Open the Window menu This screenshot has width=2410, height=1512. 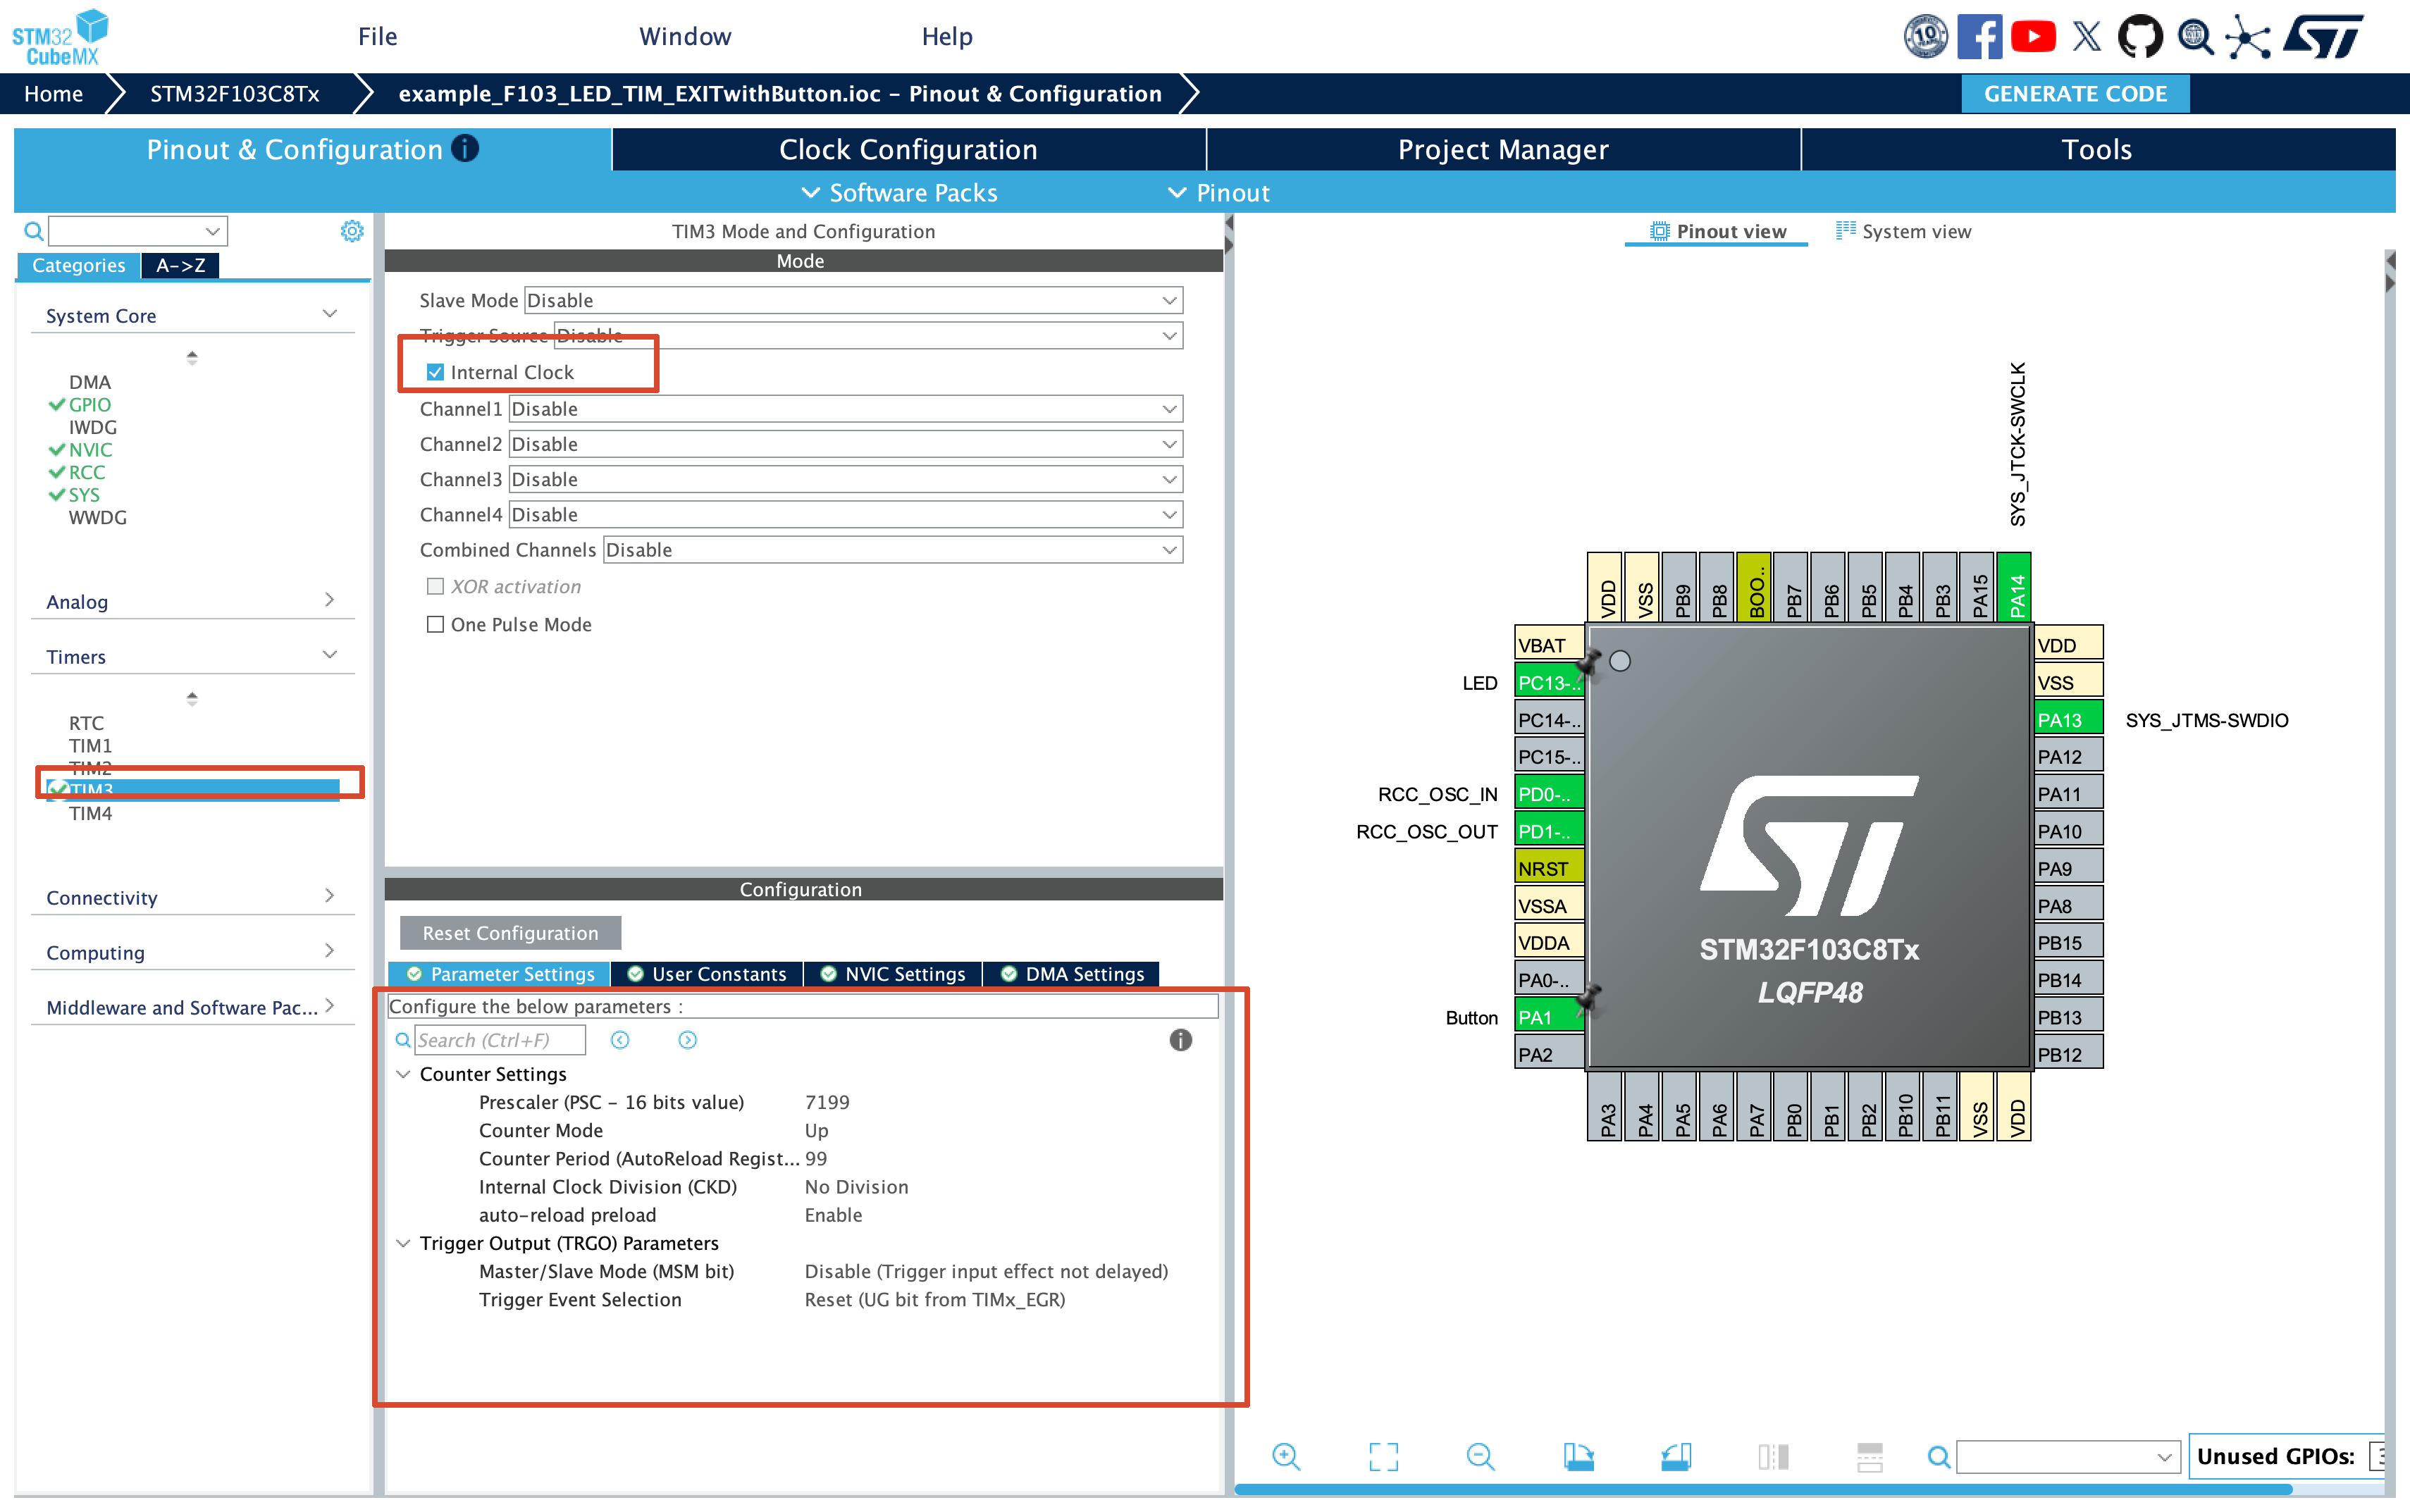685,37
